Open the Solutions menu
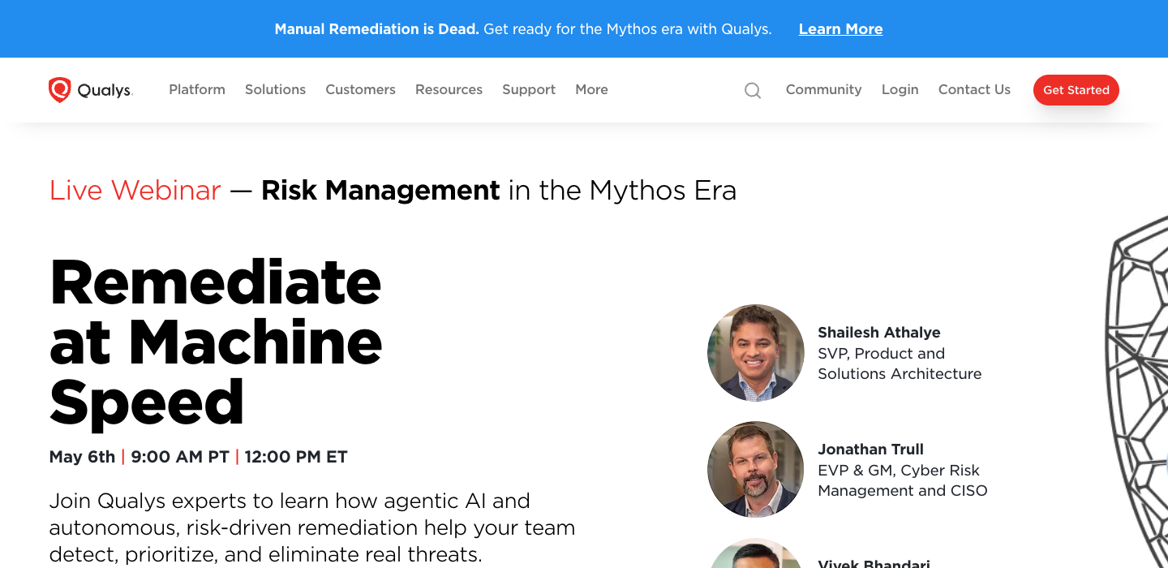1168x568 pixels. click(x=276, y=90)
